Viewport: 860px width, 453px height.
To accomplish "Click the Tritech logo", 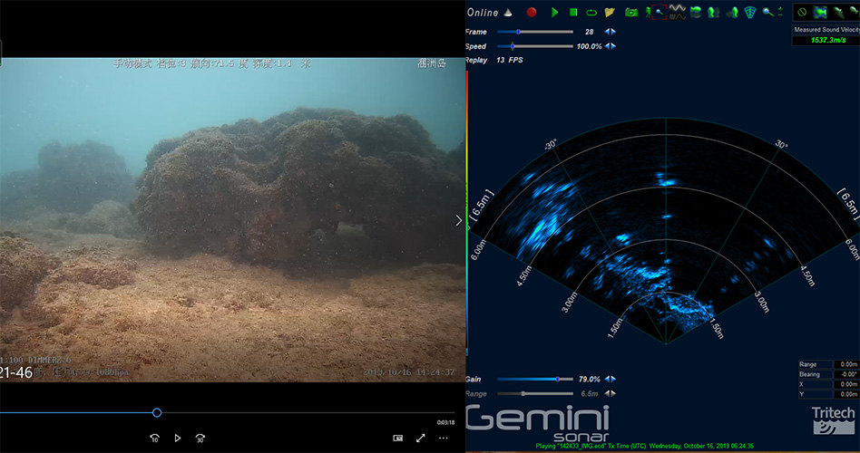I will tap(833, 420).
